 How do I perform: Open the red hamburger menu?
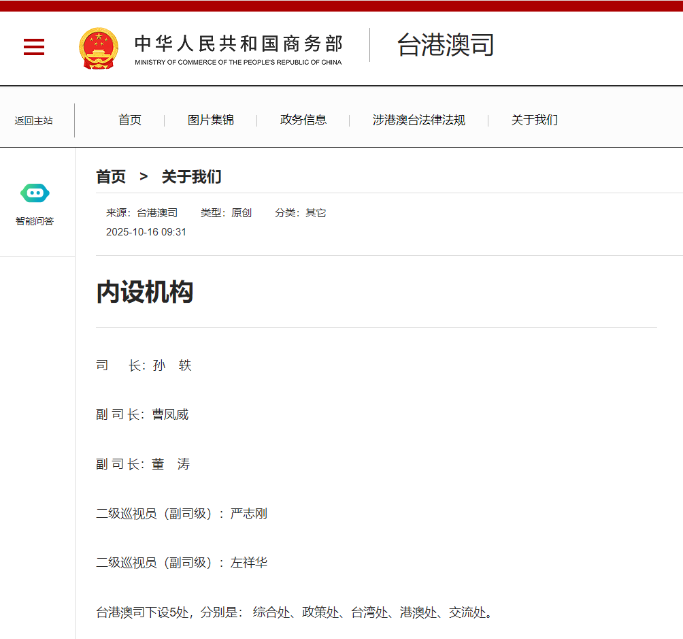[34, 47]
